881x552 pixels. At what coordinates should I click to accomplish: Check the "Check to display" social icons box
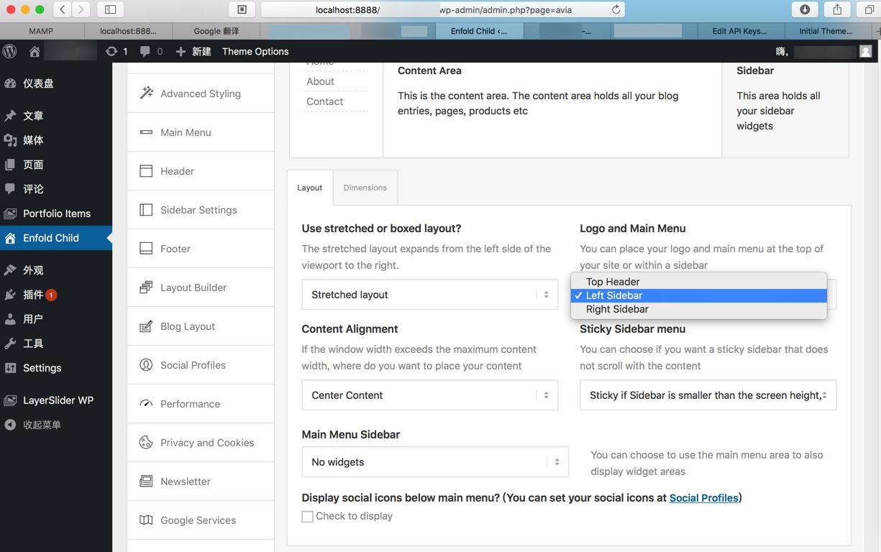pyautogui.click(x=308, y=516)
